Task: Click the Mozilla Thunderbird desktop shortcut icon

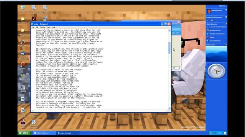Action: click(x=23, y=54)
